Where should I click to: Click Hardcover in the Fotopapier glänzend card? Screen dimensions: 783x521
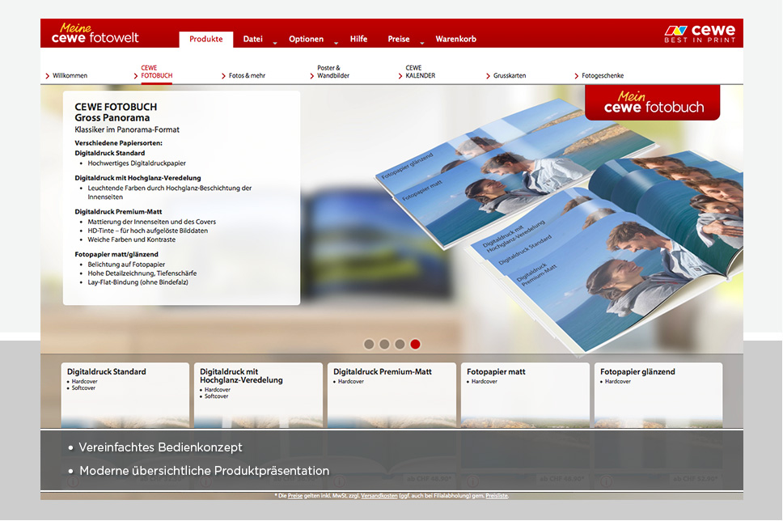pos(618,382)
